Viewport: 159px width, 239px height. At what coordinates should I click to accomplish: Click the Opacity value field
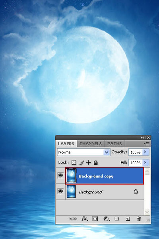136,152
